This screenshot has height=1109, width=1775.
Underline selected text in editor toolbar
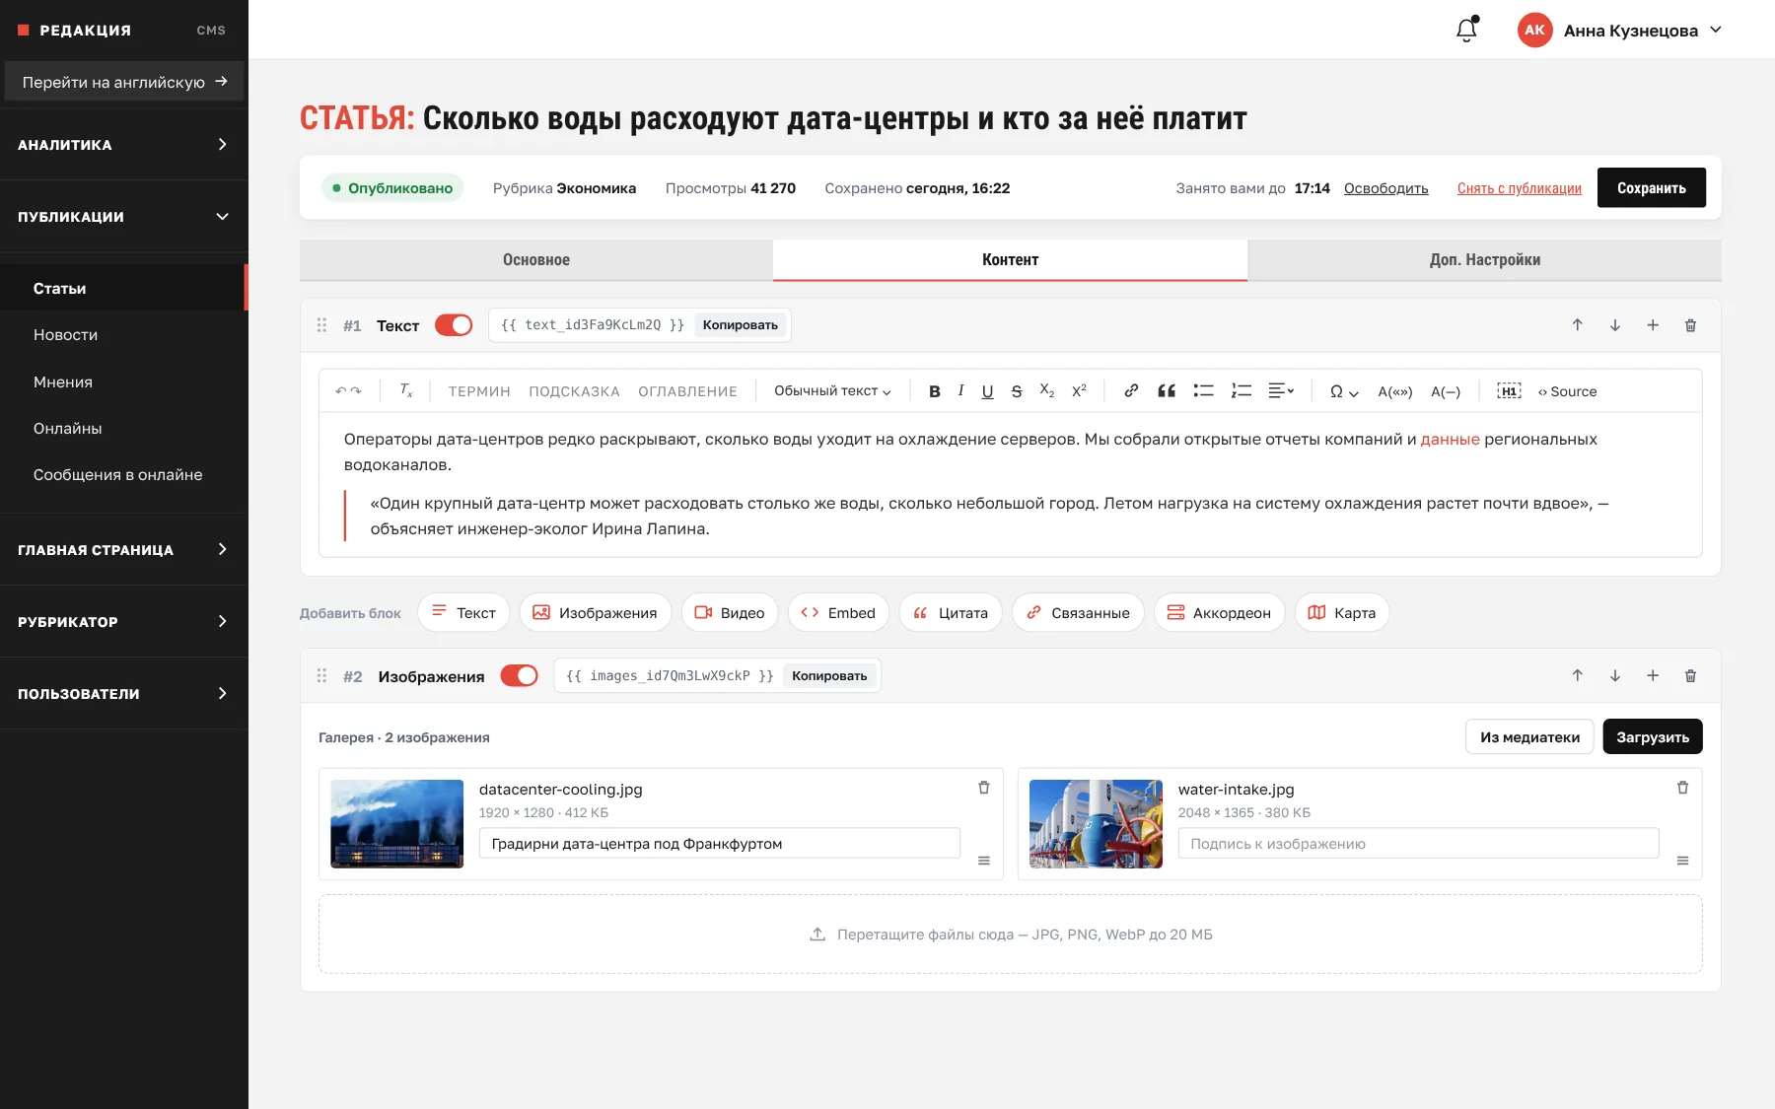(x=987, y=391)
